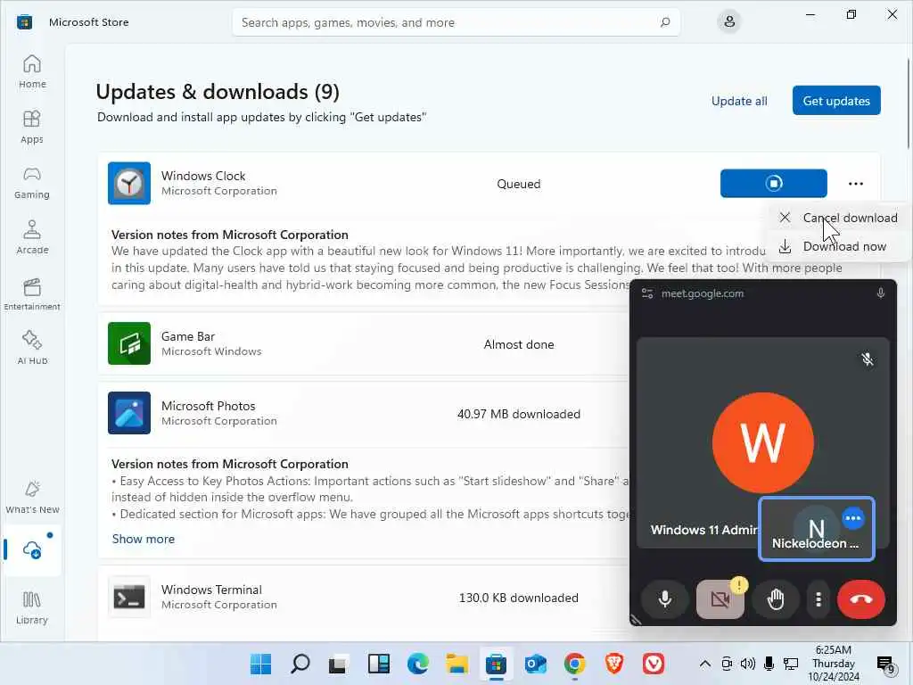This screenshot has height=685, width=913.
Task: Click the vertical scrollbar of the Store
Action: (909, 103)
